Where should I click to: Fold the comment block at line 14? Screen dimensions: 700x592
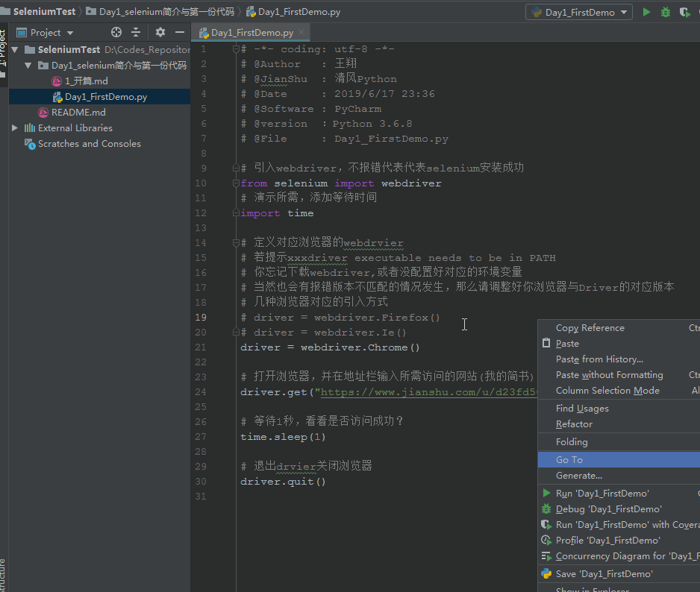point(236,243)
